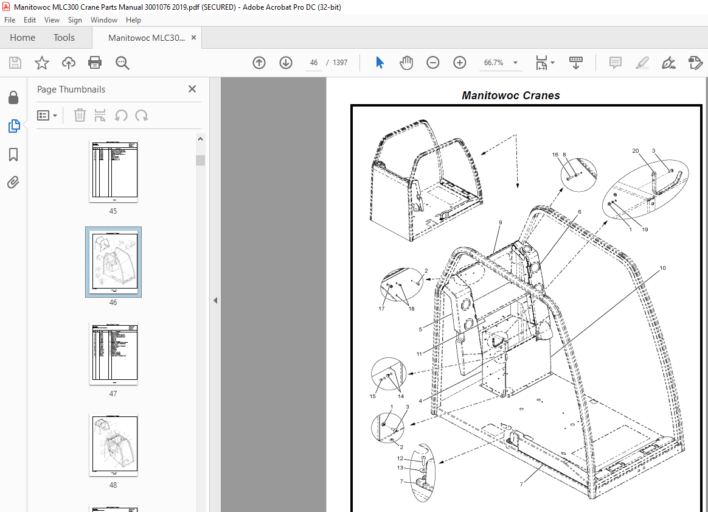Click the zoom percentage field 66.7%

pyautogui.click(x=493, y=63)
